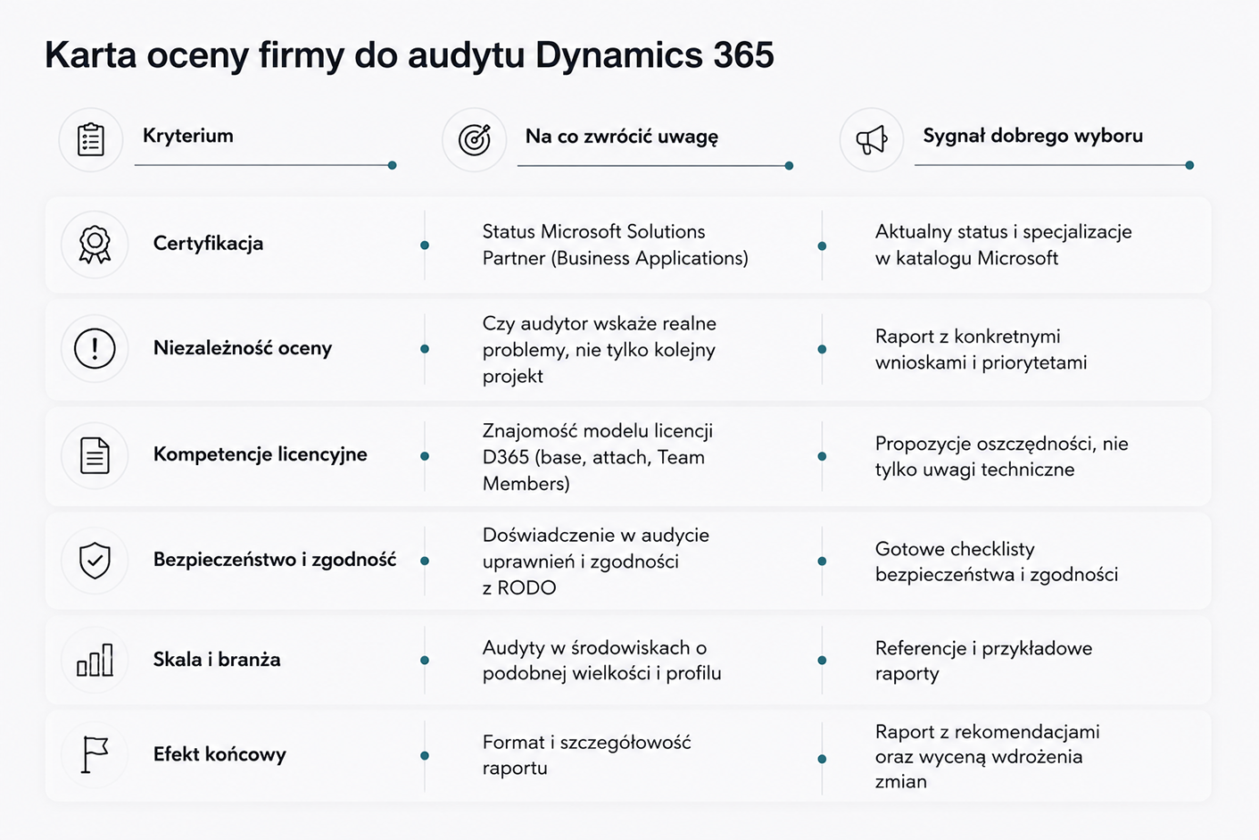Click the Sygnał dobrego wyboru column header
This screenshot has height=840, width=1259.
click(1032, 136)
